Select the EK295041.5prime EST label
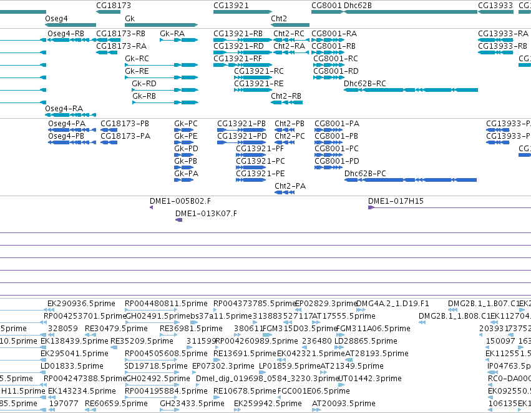 click(x=74, y=354)
